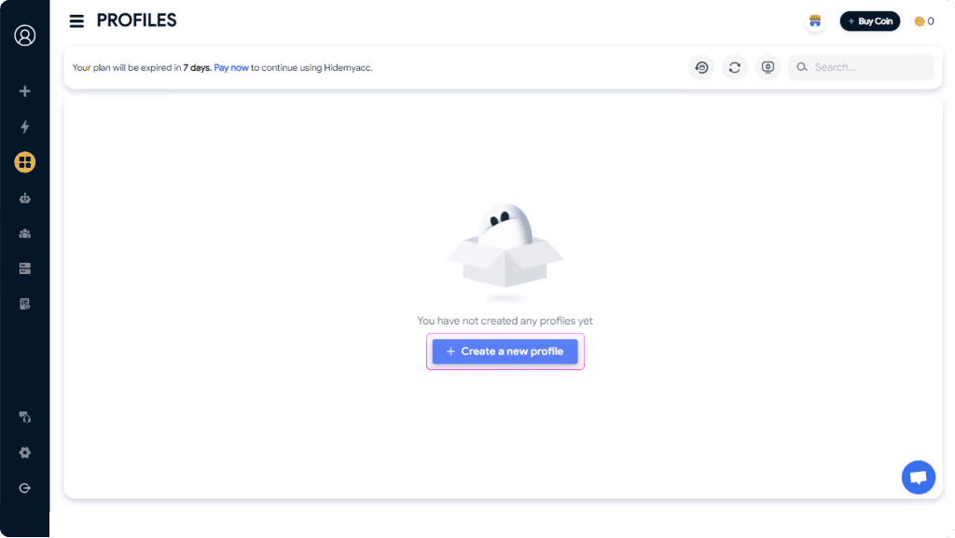This screenshot has width=955, height=538.
Task: Open the team members icon in sidebar
Action: (25, 233)
